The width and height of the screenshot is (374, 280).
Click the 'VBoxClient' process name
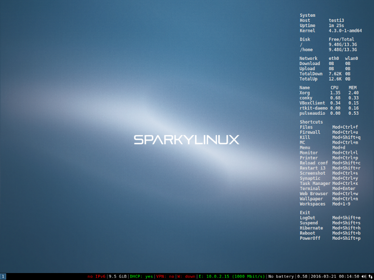pos(312,103)
